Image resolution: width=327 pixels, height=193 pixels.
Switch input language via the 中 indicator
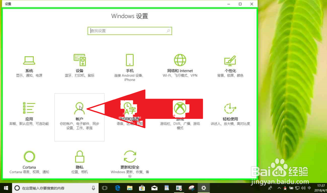309,188
